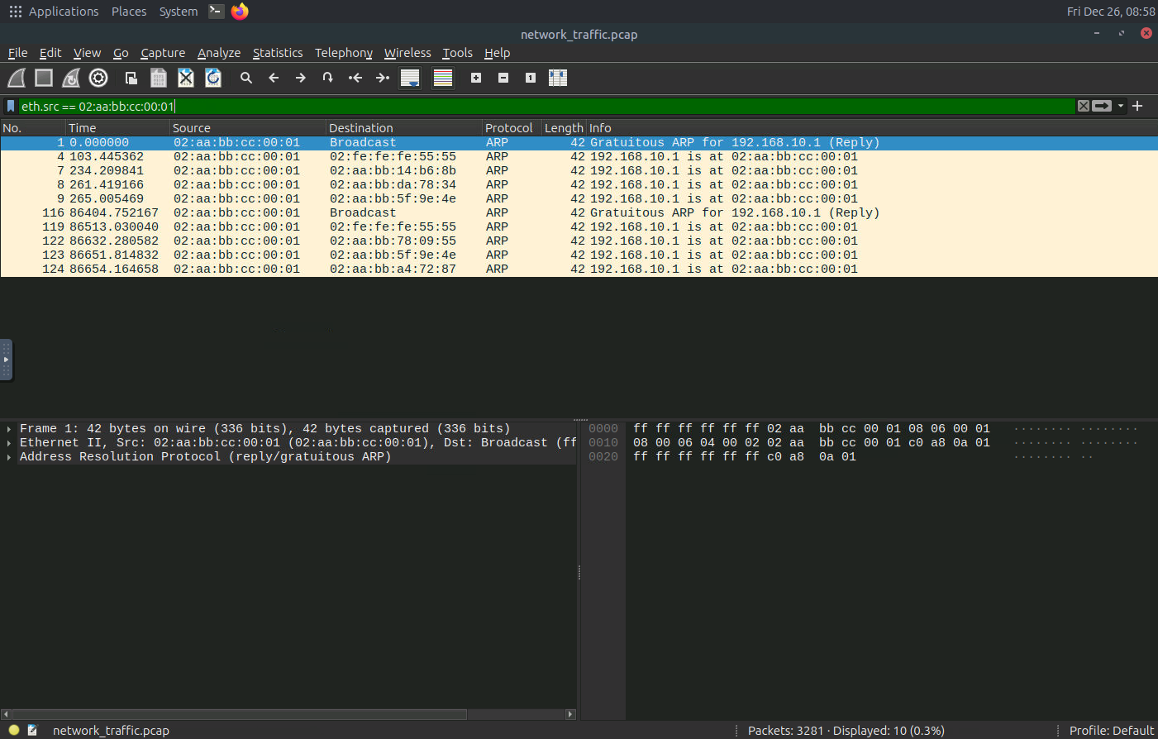Open the display filter history dropdown

coord(1121,106)
